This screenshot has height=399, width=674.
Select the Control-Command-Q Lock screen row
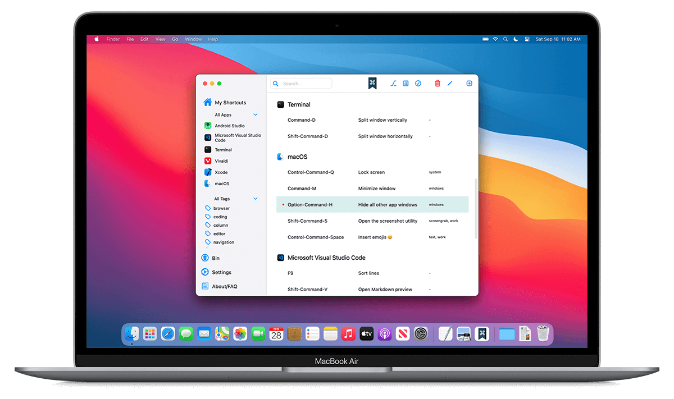coord(372,172)
